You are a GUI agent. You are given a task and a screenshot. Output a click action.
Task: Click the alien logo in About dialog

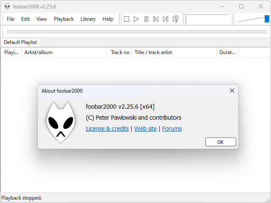click(x=61, y=122)
